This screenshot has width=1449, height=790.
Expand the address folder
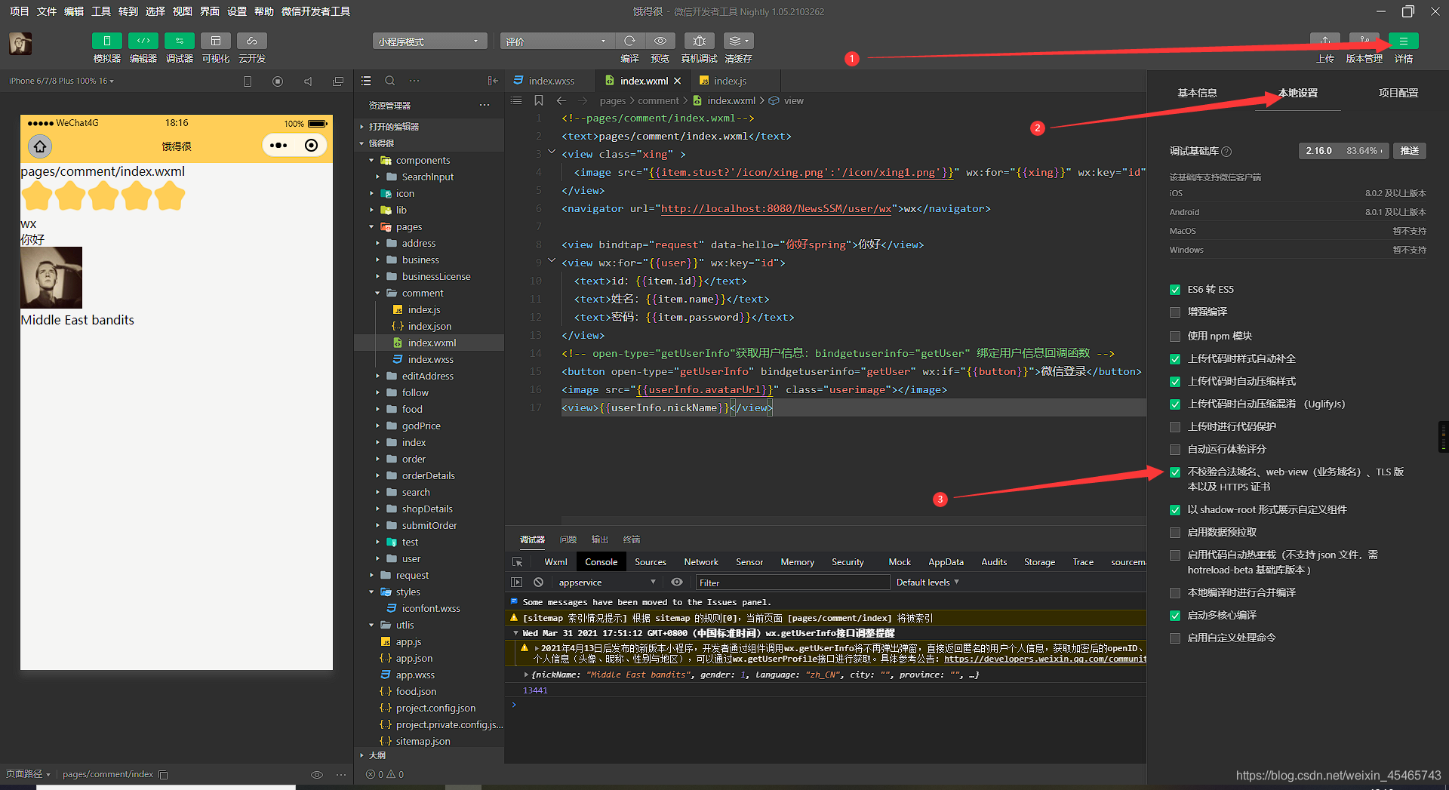[x=377, y=244]
